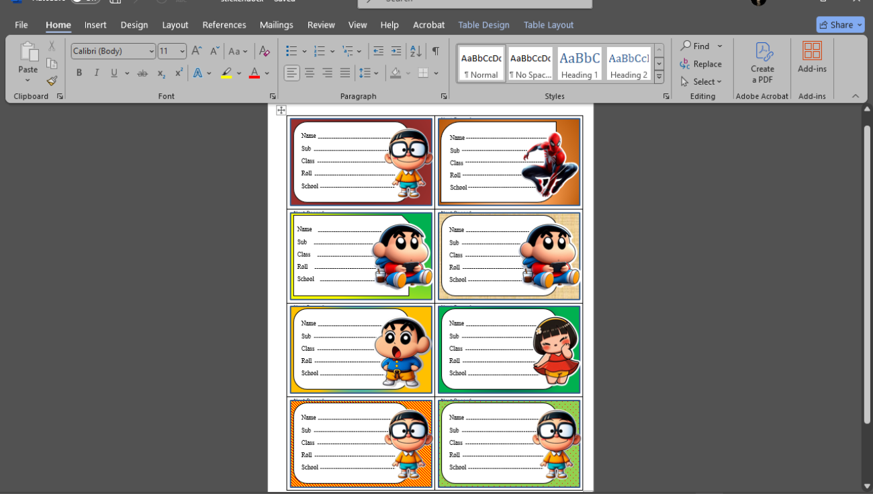Toggle Italic formatting
The image size is (873, 494).
click(97, 73)
